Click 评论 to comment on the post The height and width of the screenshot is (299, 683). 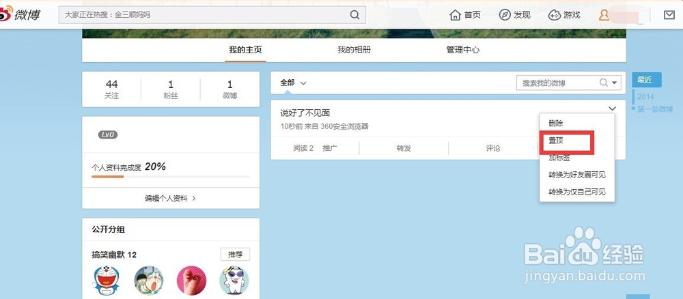point(493,148)
